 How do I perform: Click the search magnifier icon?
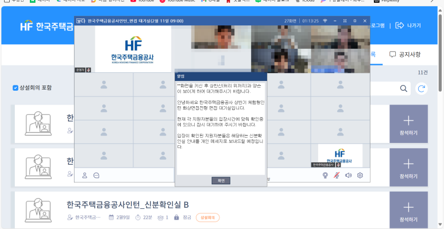404,88
